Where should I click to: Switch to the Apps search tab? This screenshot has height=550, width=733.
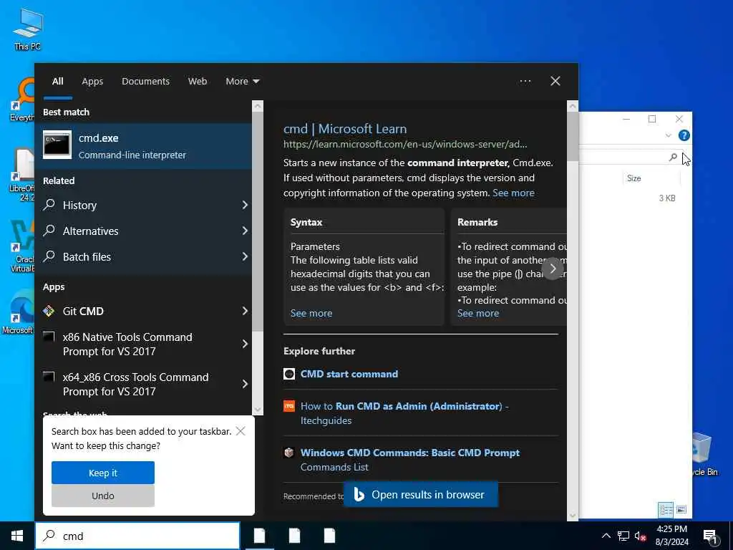tap(92, 82)
